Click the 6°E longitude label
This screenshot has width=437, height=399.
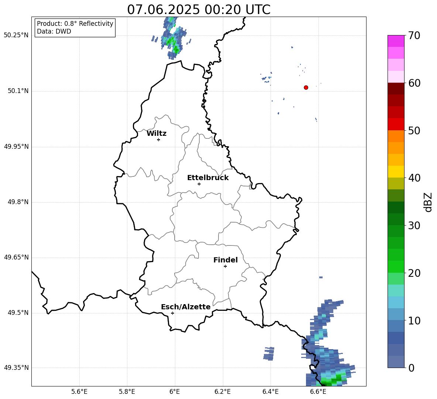coord(175,392)
